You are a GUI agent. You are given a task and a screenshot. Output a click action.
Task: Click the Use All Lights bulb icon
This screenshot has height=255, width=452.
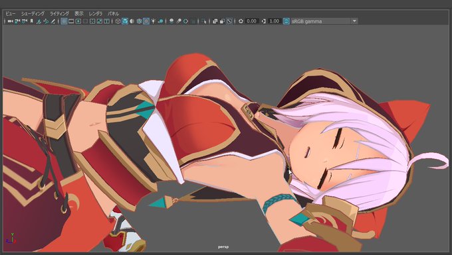154,21
